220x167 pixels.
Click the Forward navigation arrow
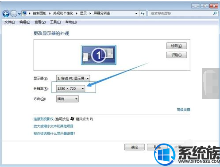click(x=14, y=14)
